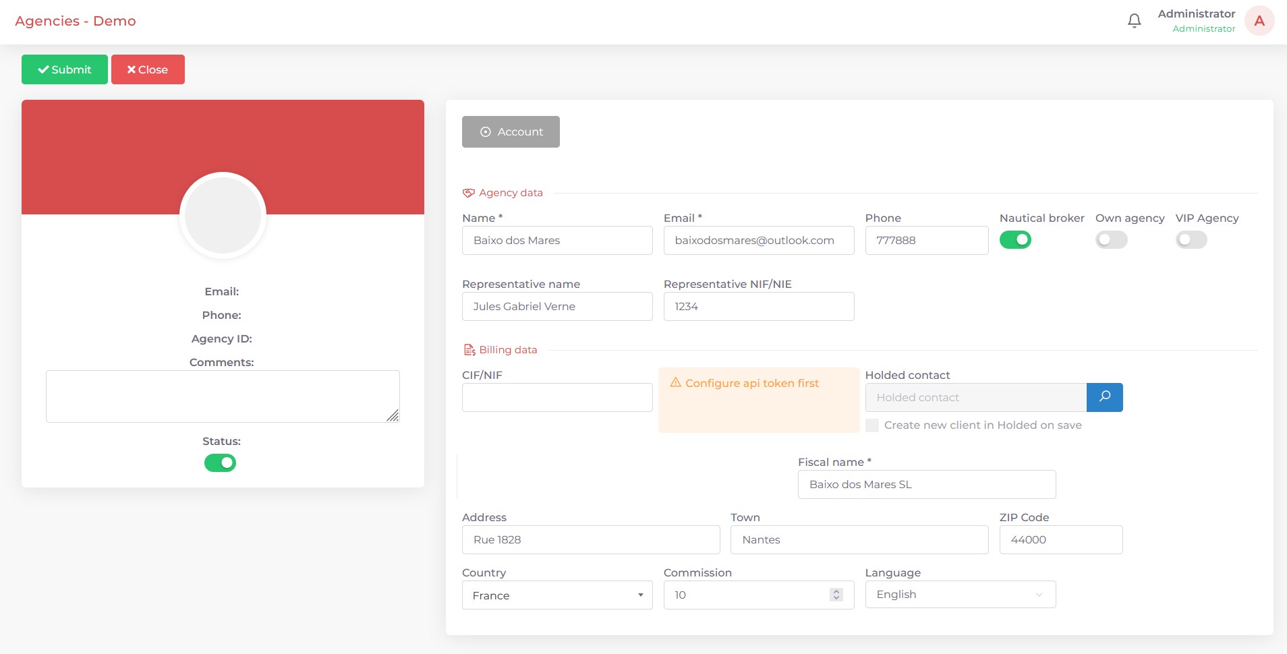Edit the Town field containing Nantes
The width and height of the screenshot is (1287, 654).
pyautogui.click(x=859, y=539)
